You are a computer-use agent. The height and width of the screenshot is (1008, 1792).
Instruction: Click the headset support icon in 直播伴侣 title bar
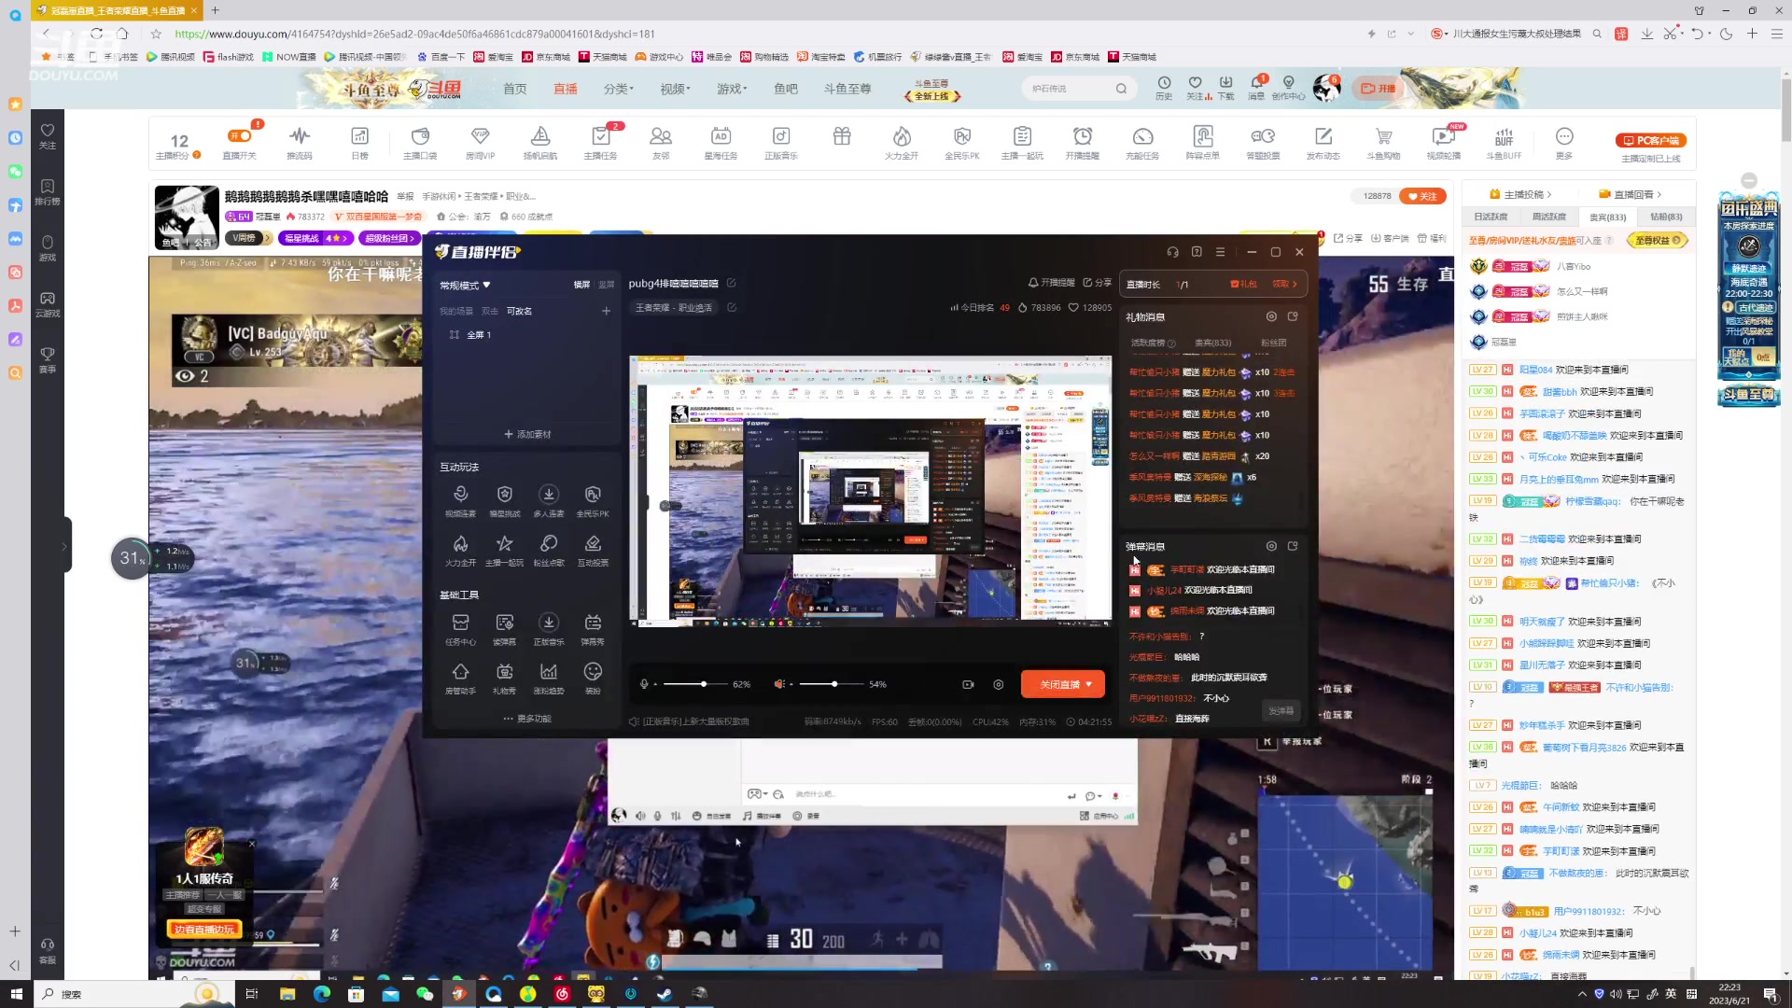(x=1172, y=252)
